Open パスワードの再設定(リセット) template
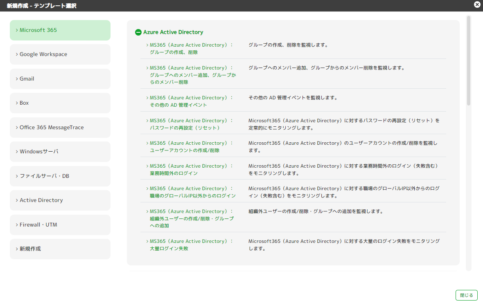483x303 pixels. (x=191, y=124)
